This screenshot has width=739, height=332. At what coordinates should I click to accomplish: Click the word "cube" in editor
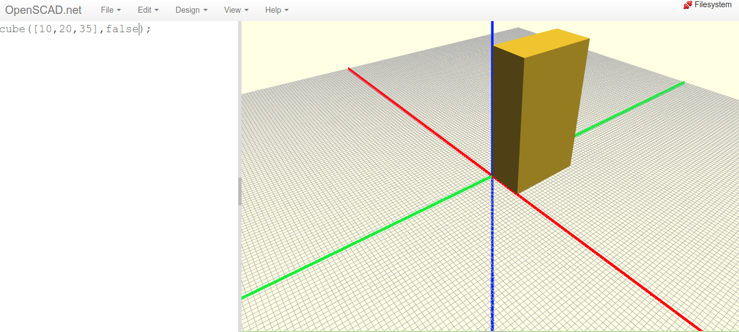[x=13, y=29]
